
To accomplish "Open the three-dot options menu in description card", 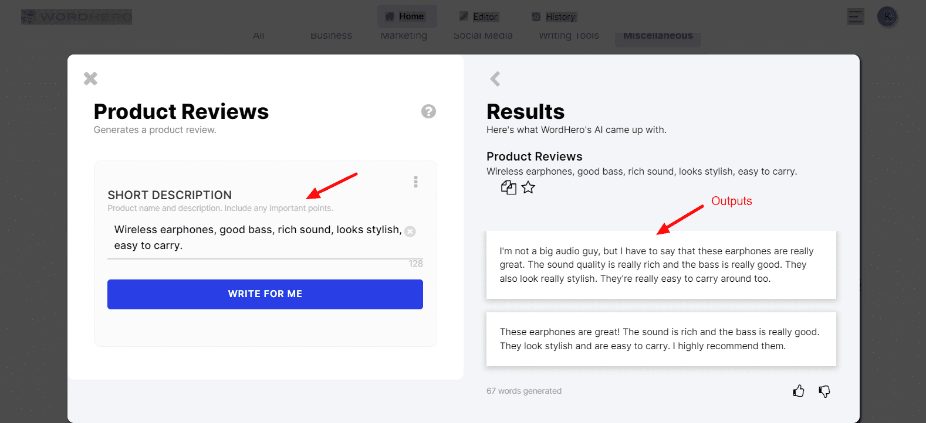I will [x=415, y=182].
